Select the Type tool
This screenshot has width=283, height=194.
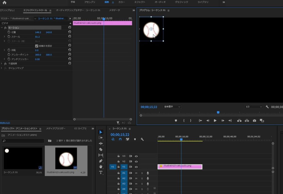(x=101, y=173)
